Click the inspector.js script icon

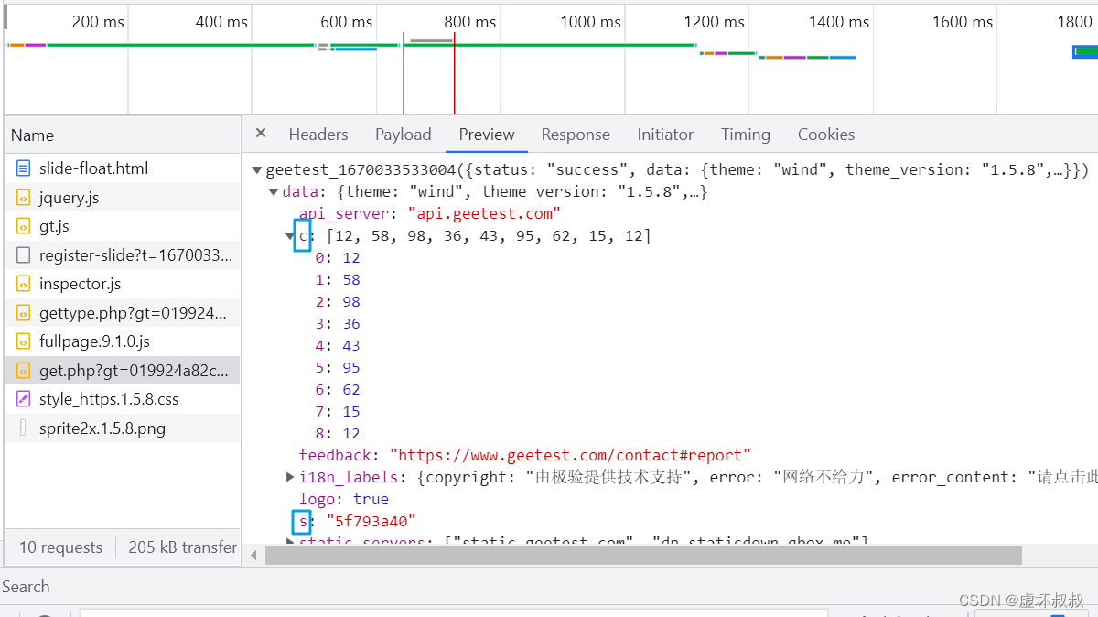click(23, 284)
